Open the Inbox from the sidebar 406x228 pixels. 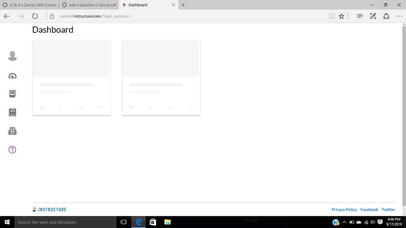tap(13, 131)
